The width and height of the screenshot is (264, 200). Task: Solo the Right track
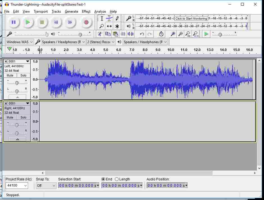pyautogui.click(x=24, y=117)
